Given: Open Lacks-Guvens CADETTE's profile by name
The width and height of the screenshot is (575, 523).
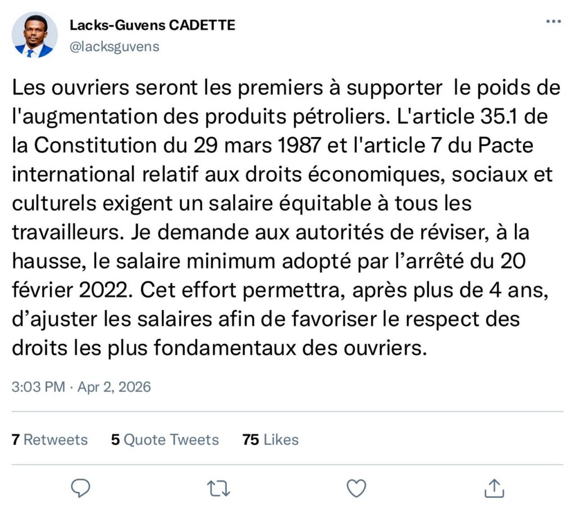Looking at the screenshot, I should [x=152, y=25].
